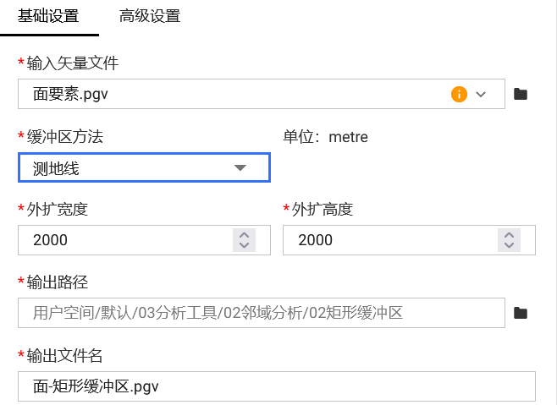Open the 缓冲区方法 dropdown arrow
The height and width of the screenshot is (405, 557).
pyautogui.click(x=240, y=167)
